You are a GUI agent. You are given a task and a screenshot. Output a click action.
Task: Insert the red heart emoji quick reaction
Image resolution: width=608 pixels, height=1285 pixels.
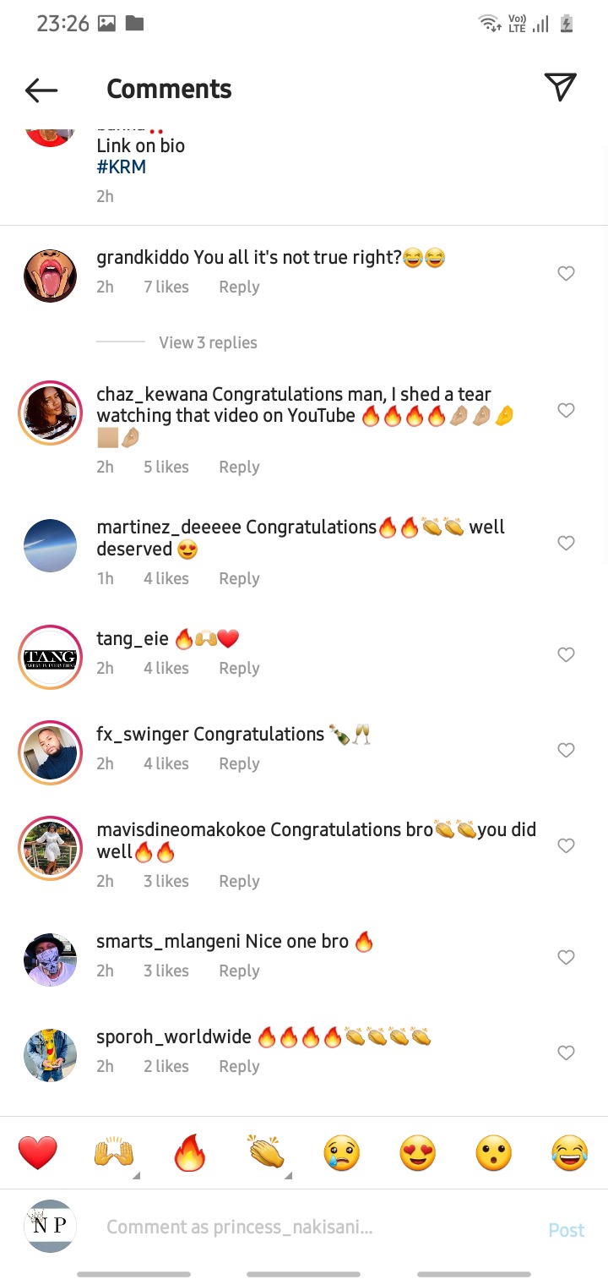point(38,1153)
